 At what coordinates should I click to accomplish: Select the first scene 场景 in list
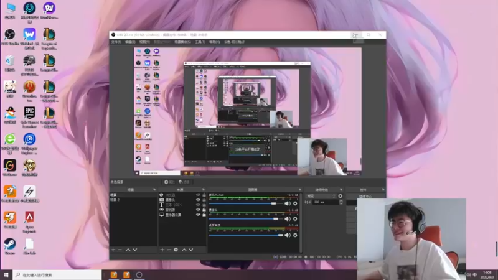[133, 195]
